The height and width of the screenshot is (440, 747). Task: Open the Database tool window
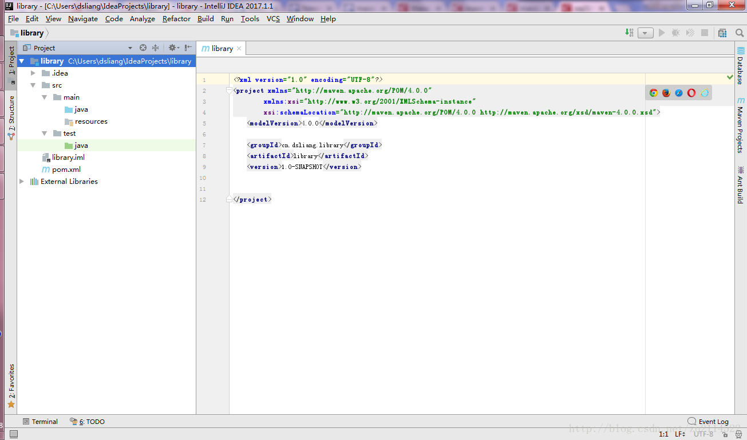point(741,66)
